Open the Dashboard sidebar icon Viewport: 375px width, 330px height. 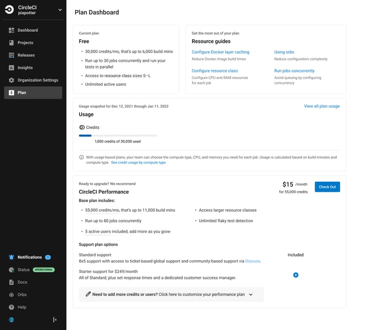(11, 30)
